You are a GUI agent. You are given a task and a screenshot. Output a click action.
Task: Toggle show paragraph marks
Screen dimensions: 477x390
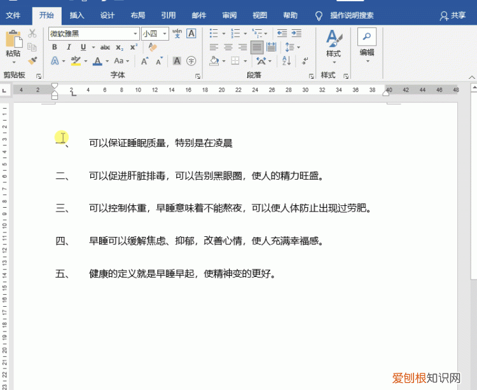305,61
